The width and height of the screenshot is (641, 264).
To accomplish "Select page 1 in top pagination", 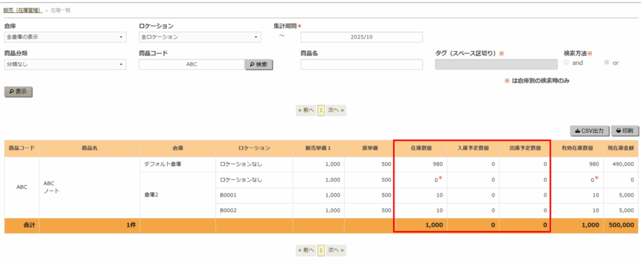I will (x=321, y=110).
